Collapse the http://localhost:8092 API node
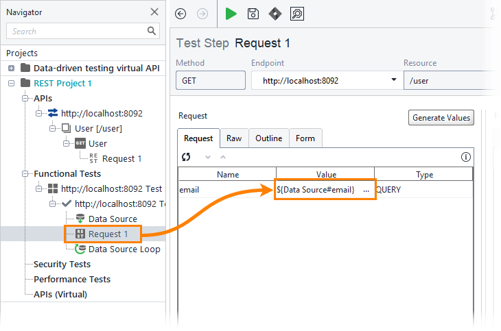This screenshot has width=501, height=331. (38, 113)
